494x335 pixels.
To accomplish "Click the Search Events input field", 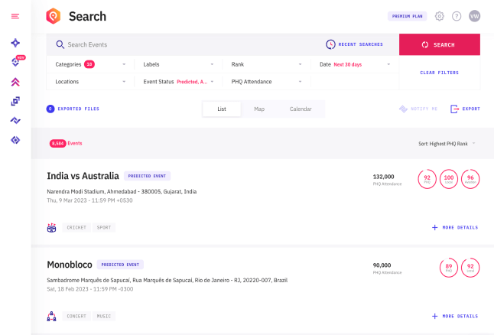I will tap(184, 45).
